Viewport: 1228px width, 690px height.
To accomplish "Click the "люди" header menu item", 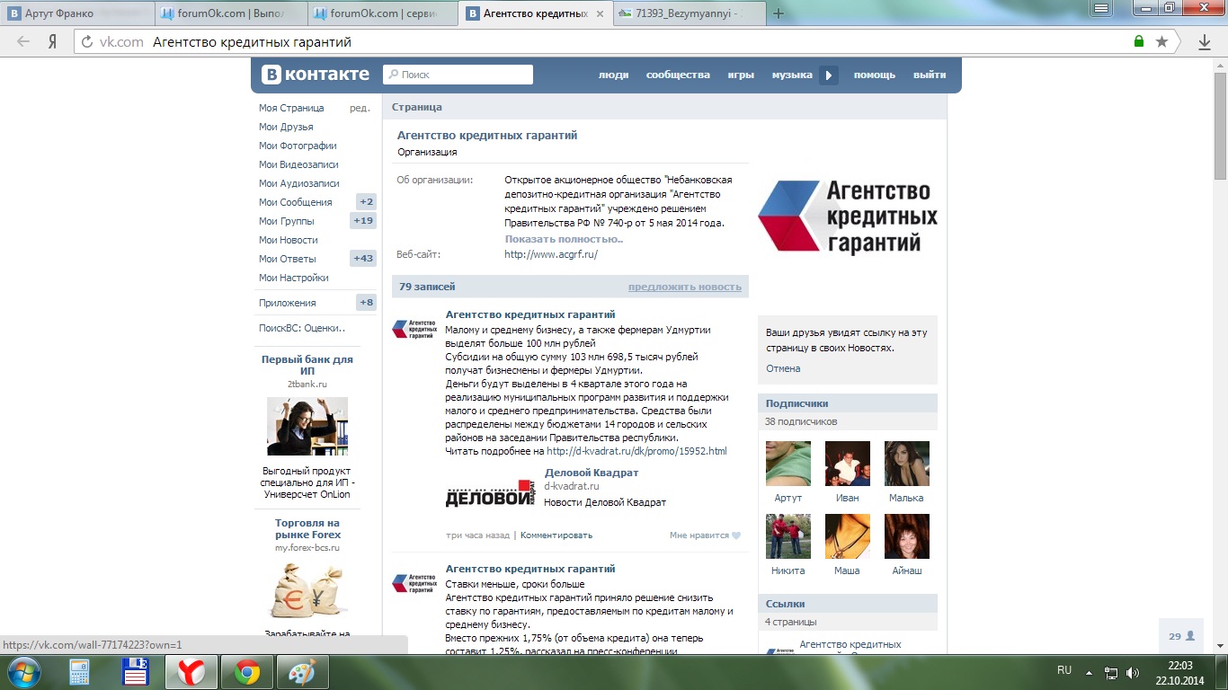I will (x=614, y=75).
